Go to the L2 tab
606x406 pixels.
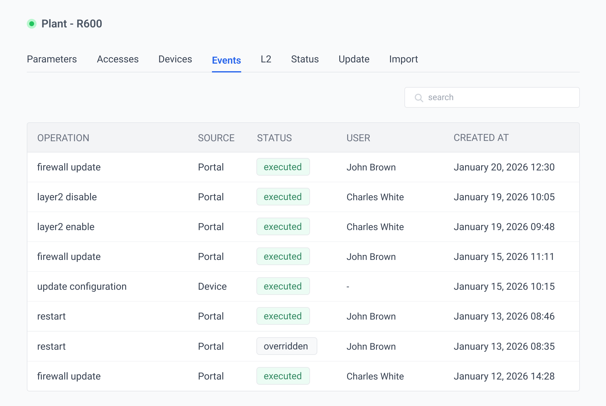[266, 59]
